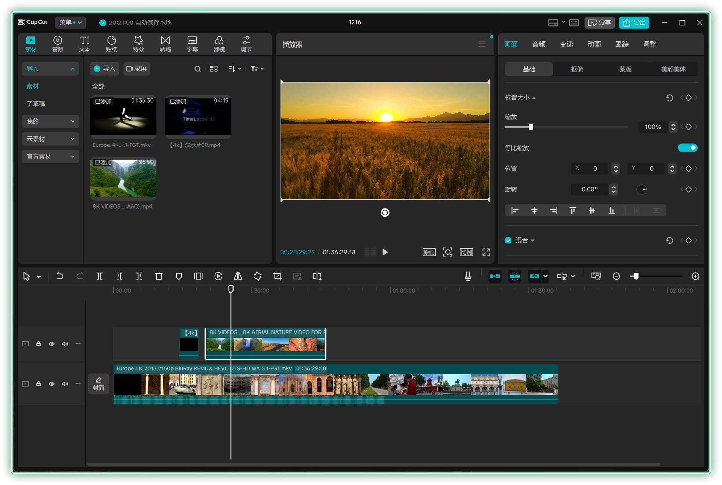The height and width of the screenshot is (485, 722).
Task: Click the 录屏 screen record button
Action: [x=137, y=68]
